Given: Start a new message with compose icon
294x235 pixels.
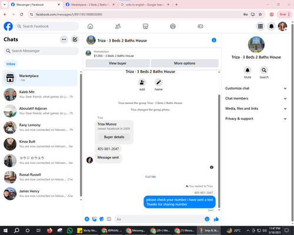Looking at the screenshot, I should coord(75,39).
